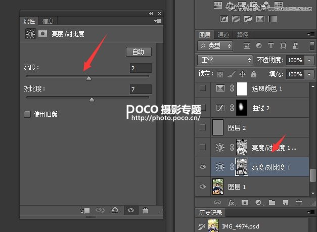Switch to the 属性 tab
317x232 pixels.
(x=29, y=21)
